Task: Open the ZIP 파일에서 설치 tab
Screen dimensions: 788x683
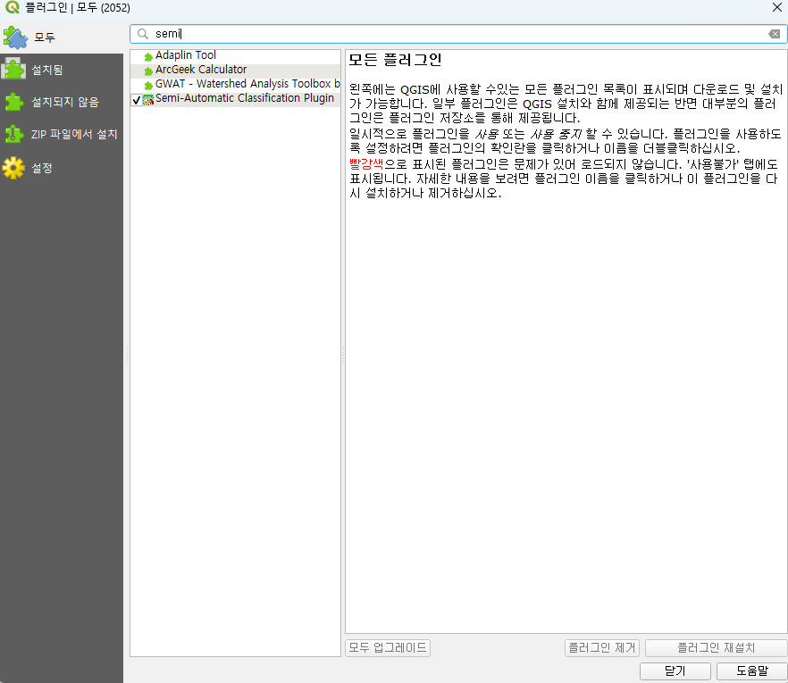Action: pyautogui.click(x=62, y=134)
